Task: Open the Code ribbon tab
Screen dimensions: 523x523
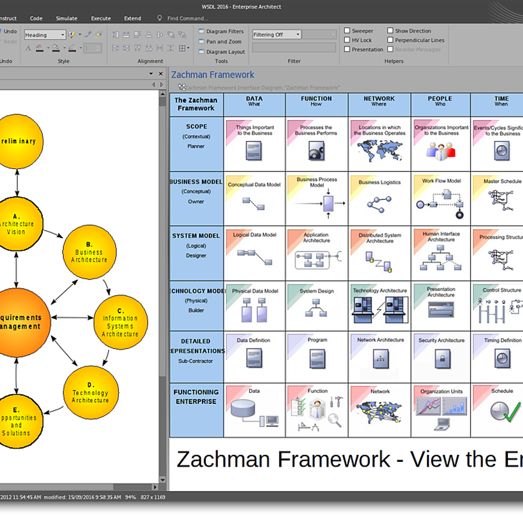Action: click(36, 18)
